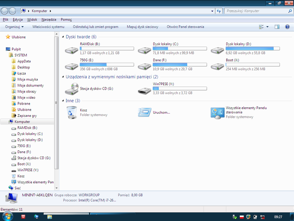Viewport: 294px width, 221px height.
Task: Select the Win7PESE (Y:) removable drive icon
Action: 144,91
